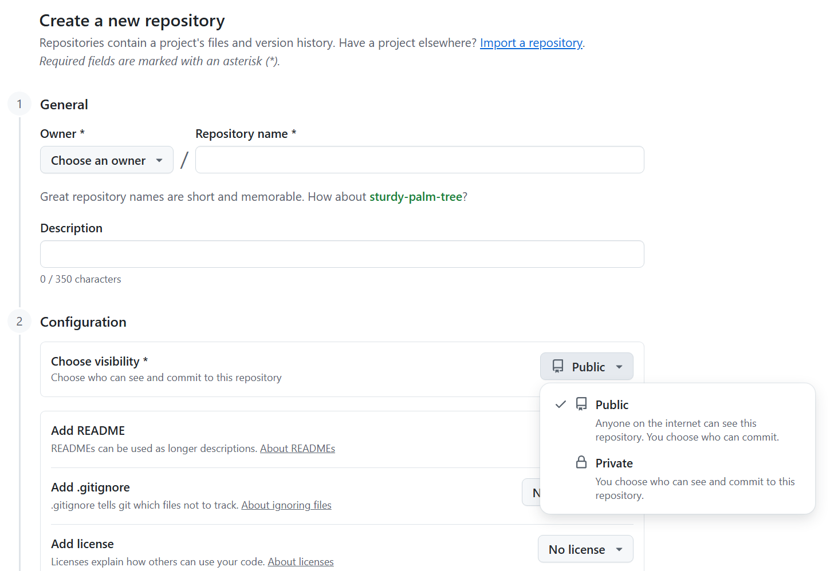Open the Choose an owner dropdown

[x=107, y=160]
